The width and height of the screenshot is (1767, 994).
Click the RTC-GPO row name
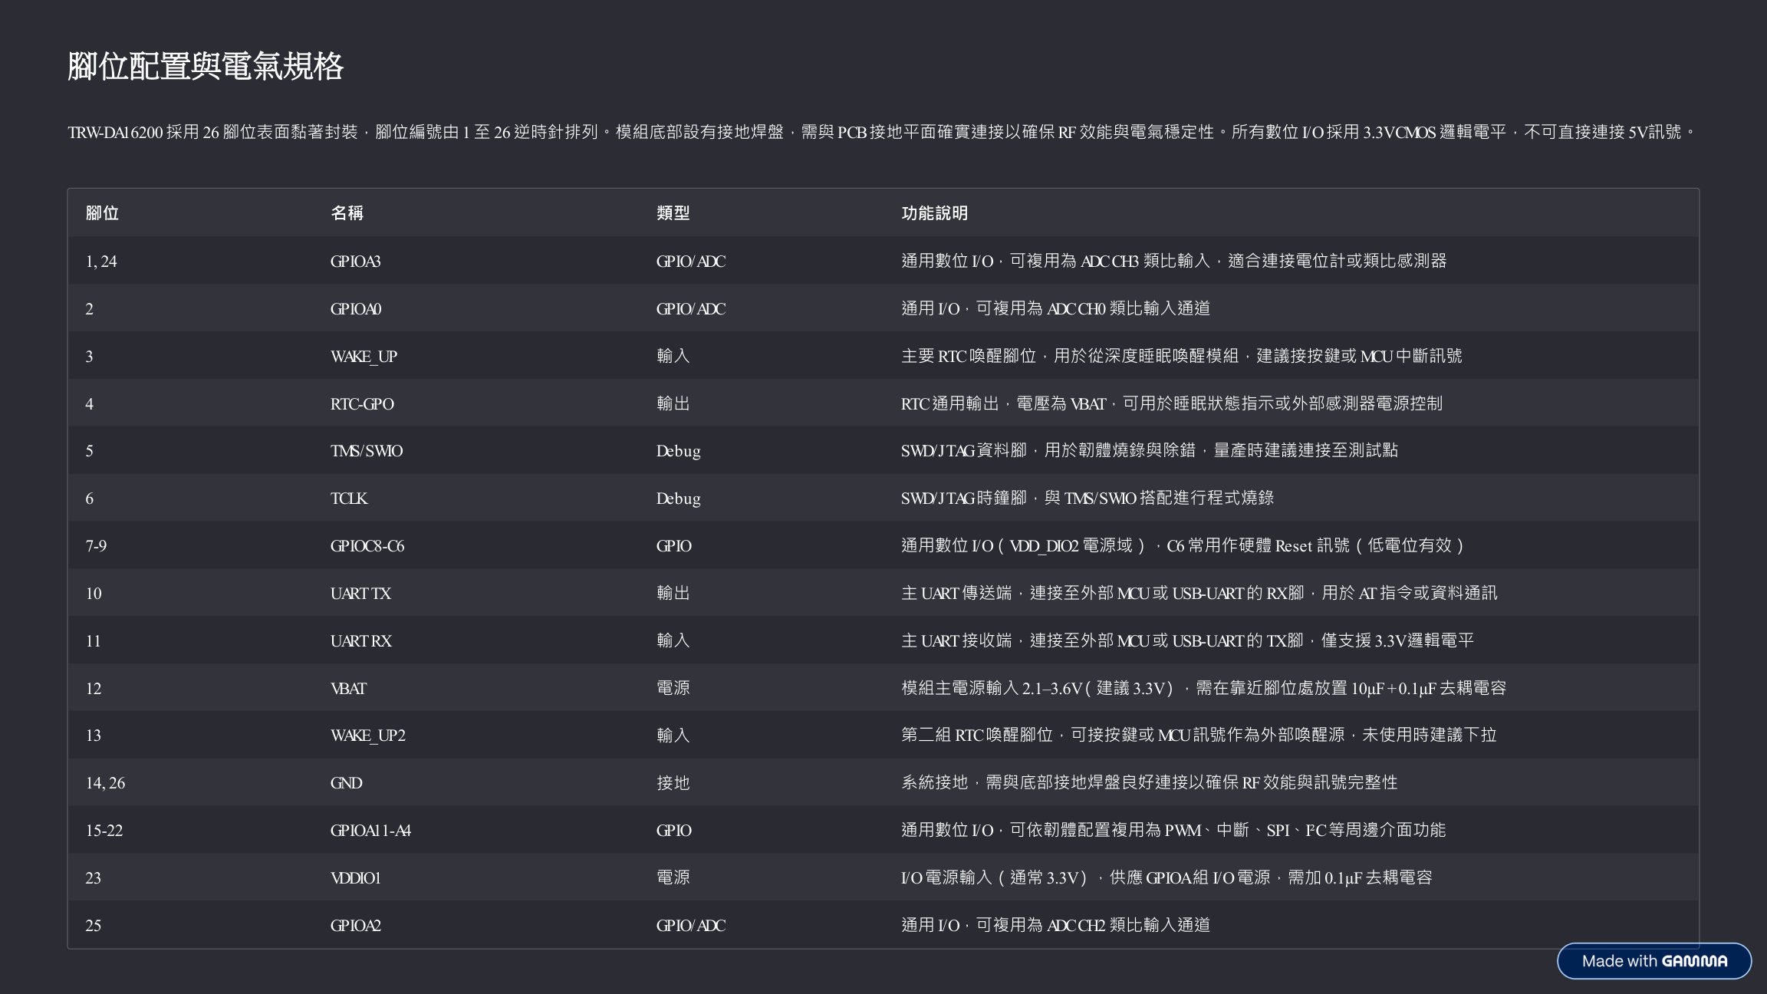[x=362, y=404]
